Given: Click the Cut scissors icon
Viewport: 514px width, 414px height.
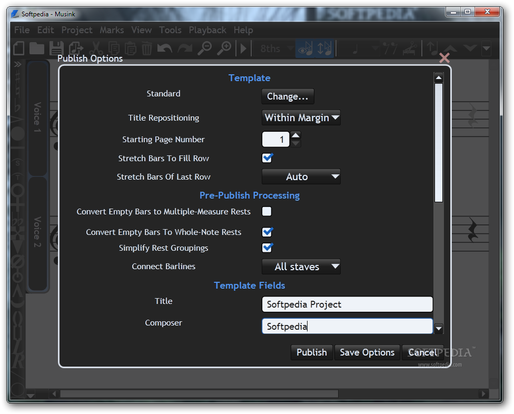Looking at the screenshot, I should point(96,48).
